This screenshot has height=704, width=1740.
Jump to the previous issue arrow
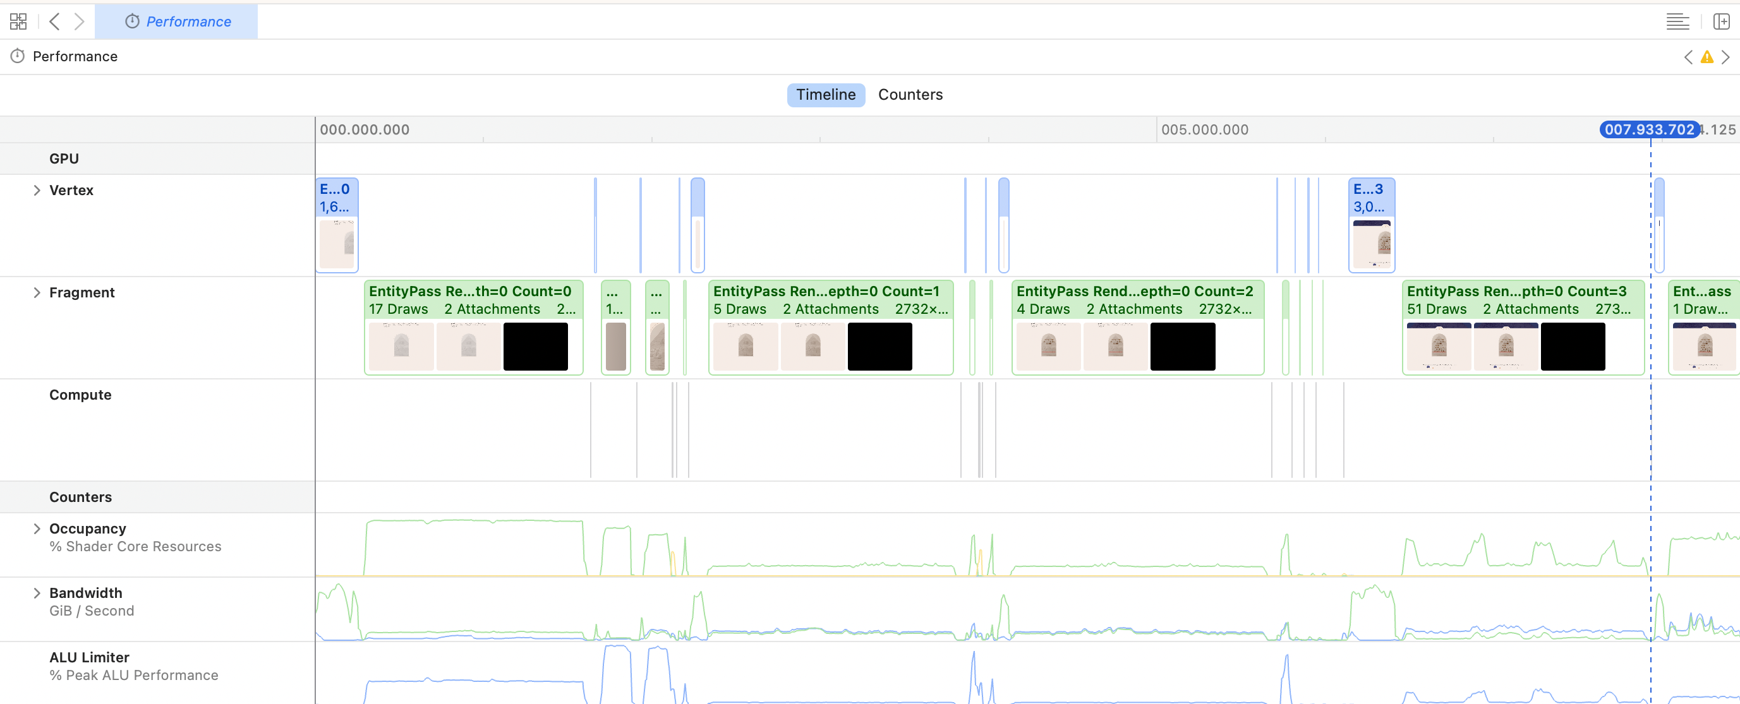[x=1688, y=57]
